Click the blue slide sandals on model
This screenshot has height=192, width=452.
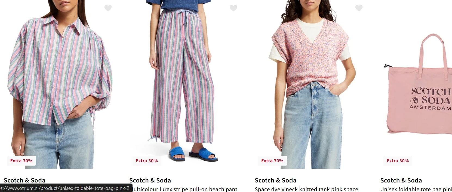coord(193,154)
